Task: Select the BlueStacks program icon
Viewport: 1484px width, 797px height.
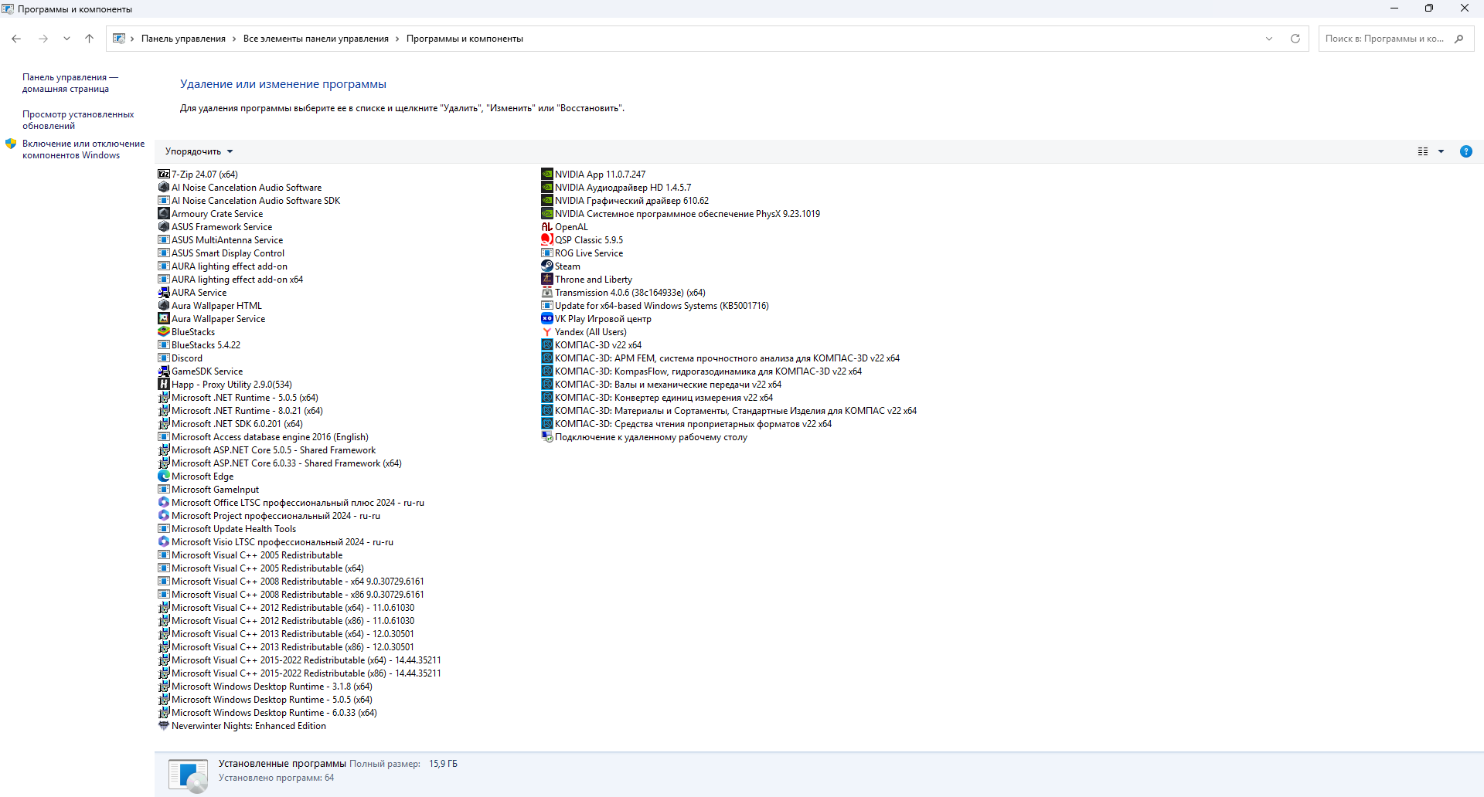Action: (164, 331)
